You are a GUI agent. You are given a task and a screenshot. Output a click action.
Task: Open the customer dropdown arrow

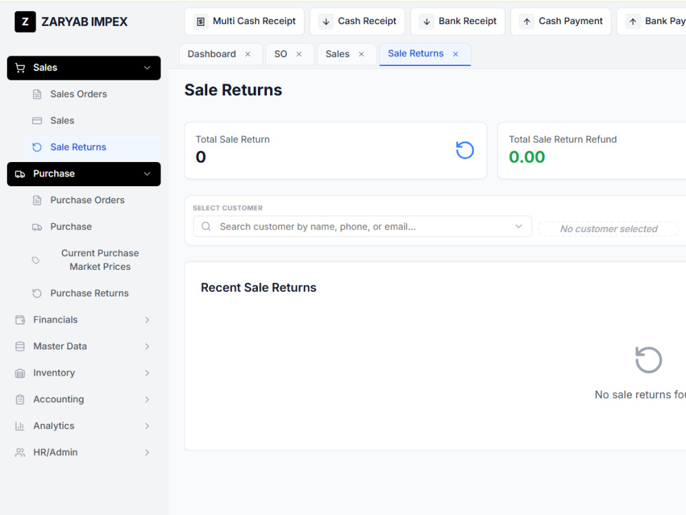(x=519, y=227)
